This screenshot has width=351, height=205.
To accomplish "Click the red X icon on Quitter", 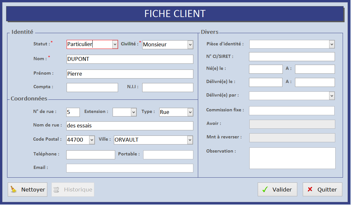I will [310, 189].
